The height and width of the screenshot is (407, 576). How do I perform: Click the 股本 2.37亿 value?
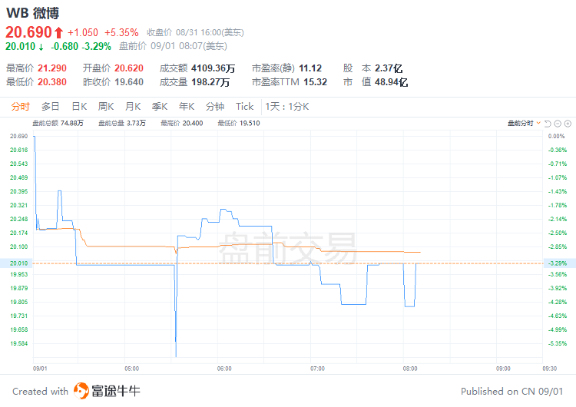(389, 68)
